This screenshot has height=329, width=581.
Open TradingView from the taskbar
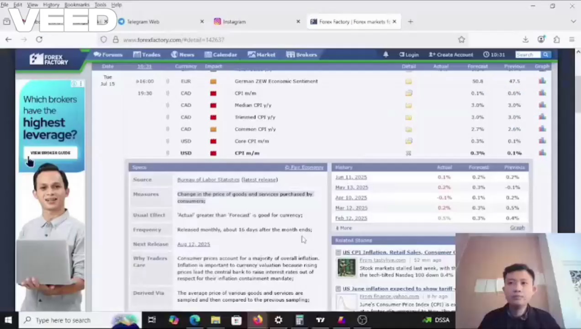320,320
